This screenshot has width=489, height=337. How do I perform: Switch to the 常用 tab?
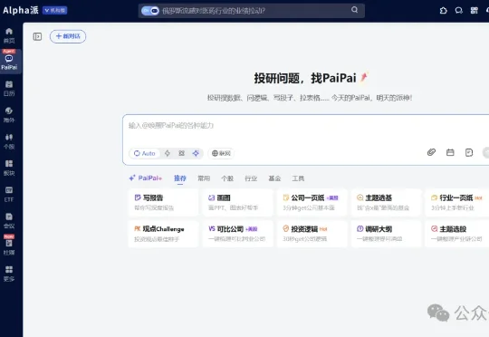(x=204, y=178)
